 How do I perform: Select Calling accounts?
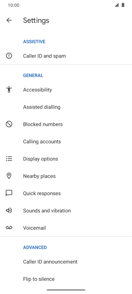click(x=66, y=142)
